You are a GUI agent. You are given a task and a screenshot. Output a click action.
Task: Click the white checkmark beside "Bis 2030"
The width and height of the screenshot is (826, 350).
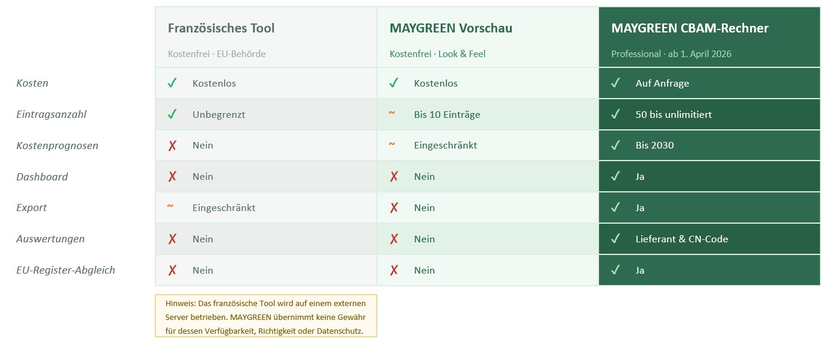[615, 146]
